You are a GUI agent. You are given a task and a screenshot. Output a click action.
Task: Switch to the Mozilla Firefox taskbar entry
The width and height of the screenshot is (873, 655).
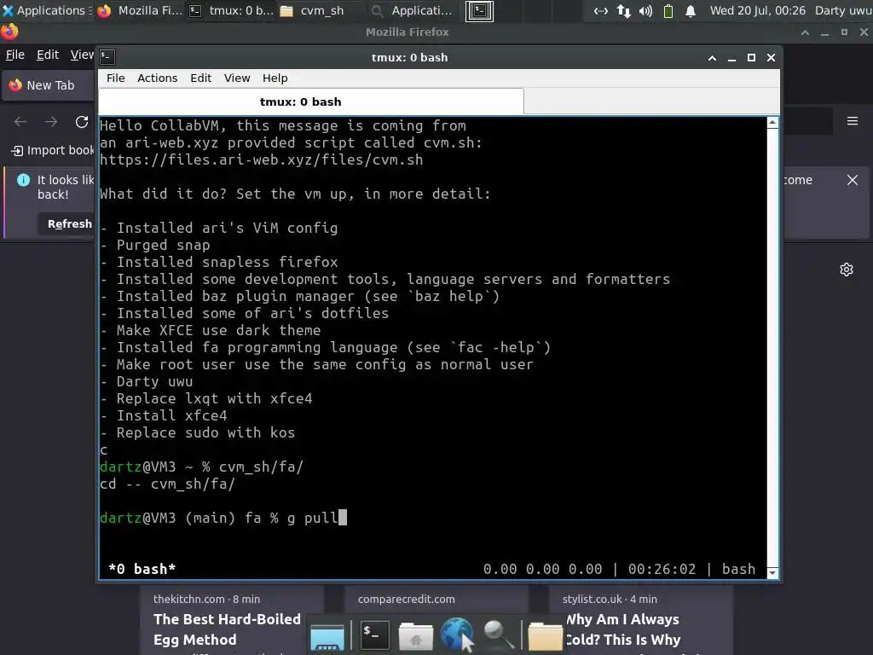pos(140,10)
